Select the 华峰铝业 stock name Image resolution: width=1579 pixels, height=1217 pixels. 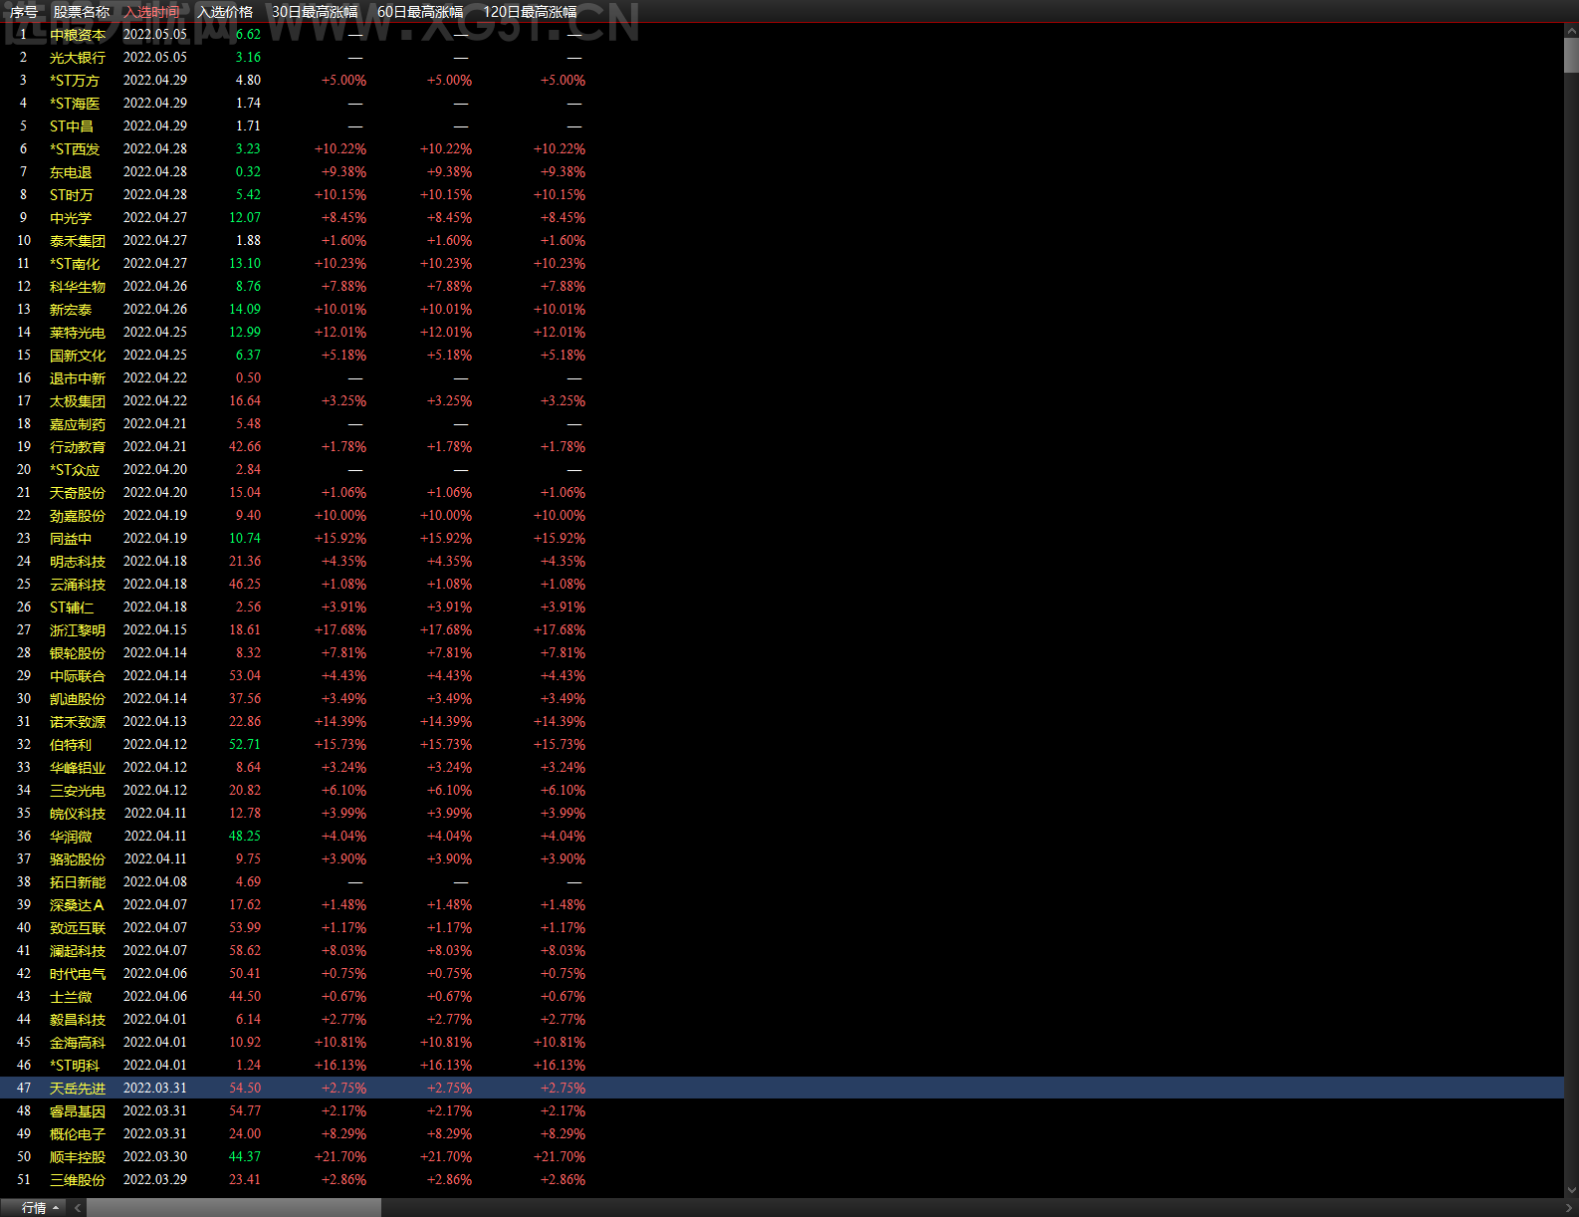[78, 768]
